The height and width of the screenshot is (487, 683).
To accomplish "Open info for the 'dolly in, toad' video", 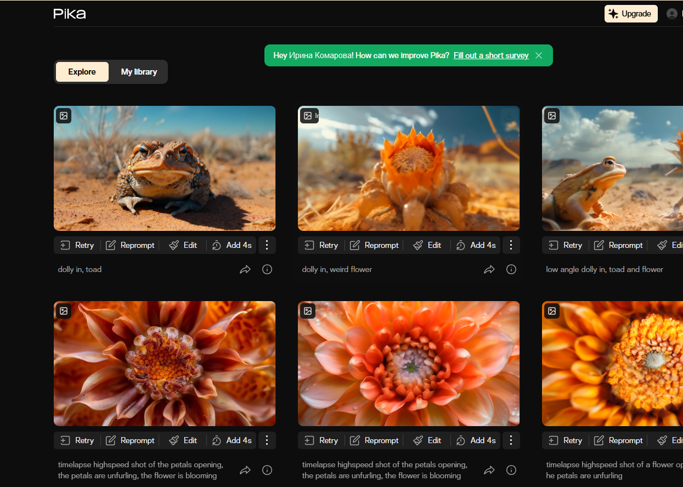I will pos(267,269).
